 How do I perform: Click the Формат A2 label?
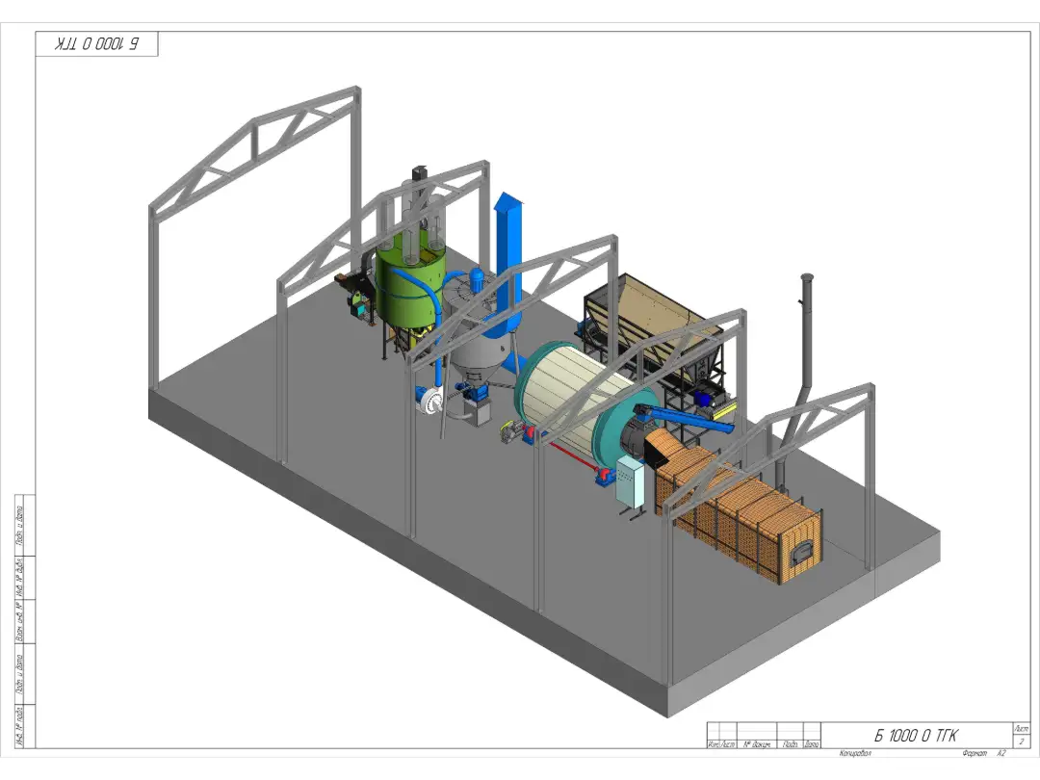coord(976,753)
